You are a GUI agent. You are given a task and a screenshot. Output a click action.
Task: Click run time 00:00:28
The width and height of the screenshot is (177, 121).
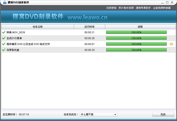pyautogui.click(x=89, y=38)
